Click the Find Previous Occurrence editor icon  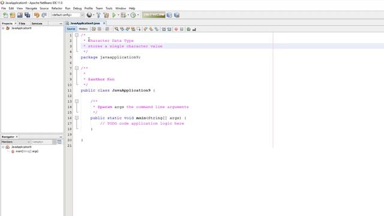(x=122, y=29)
